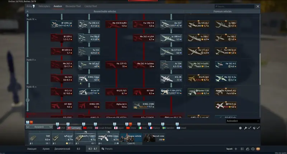Viewport: 287px width, 154px height.
Task: Open the chat speech bubble icon
Action: click(x=253, y=149)
